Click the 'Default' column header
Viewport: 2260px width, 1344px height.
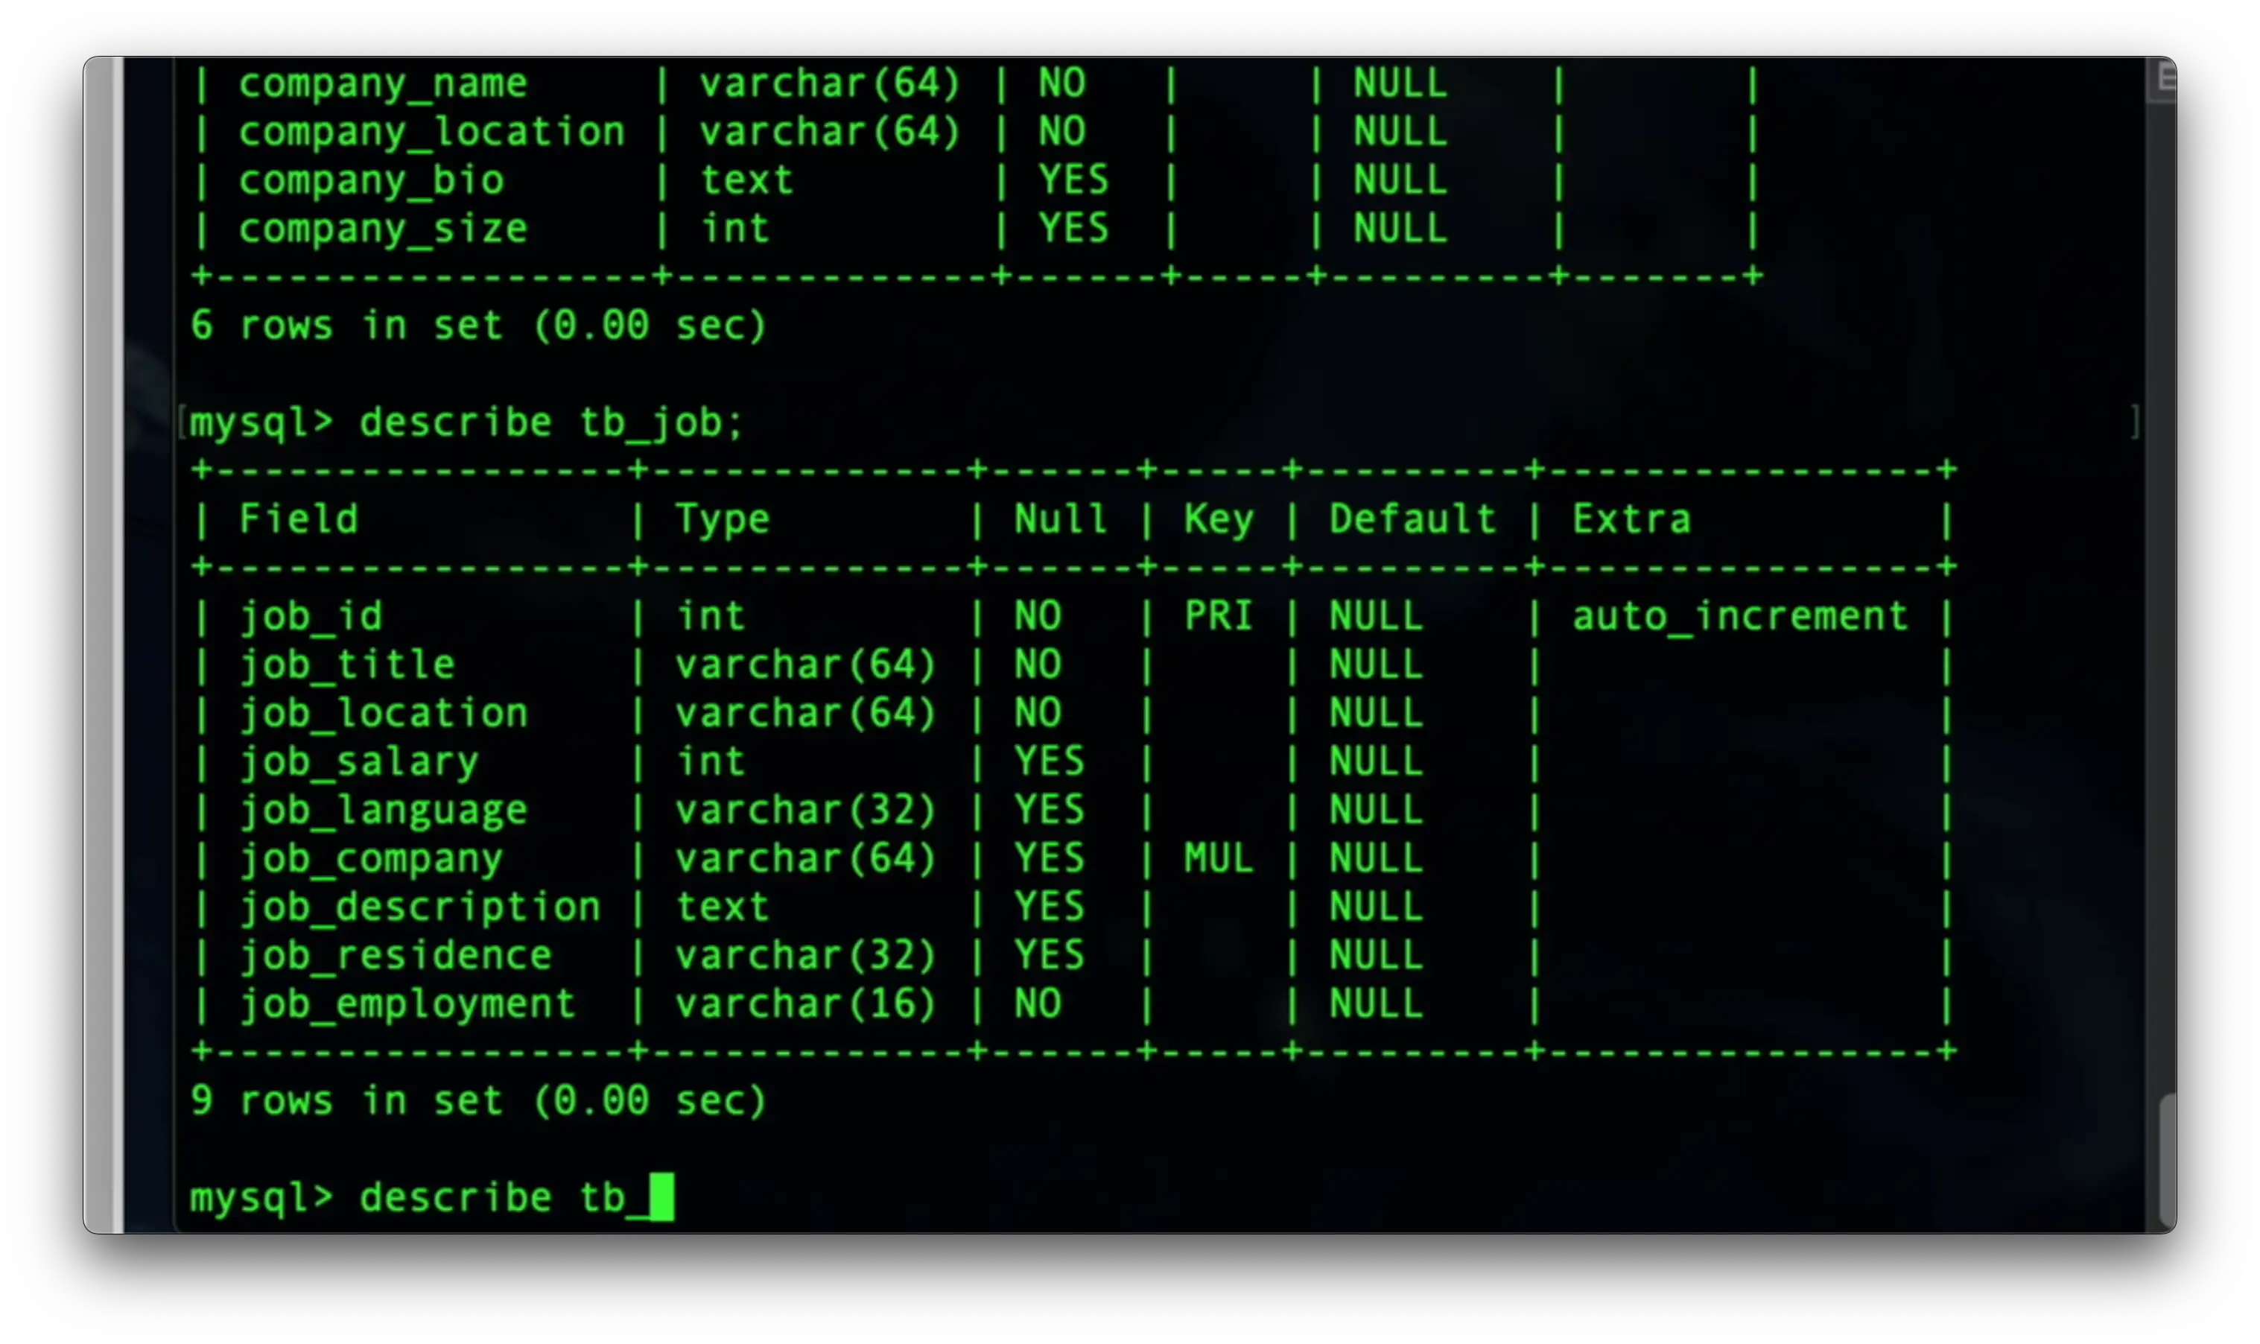click(x=1412, y=520)
